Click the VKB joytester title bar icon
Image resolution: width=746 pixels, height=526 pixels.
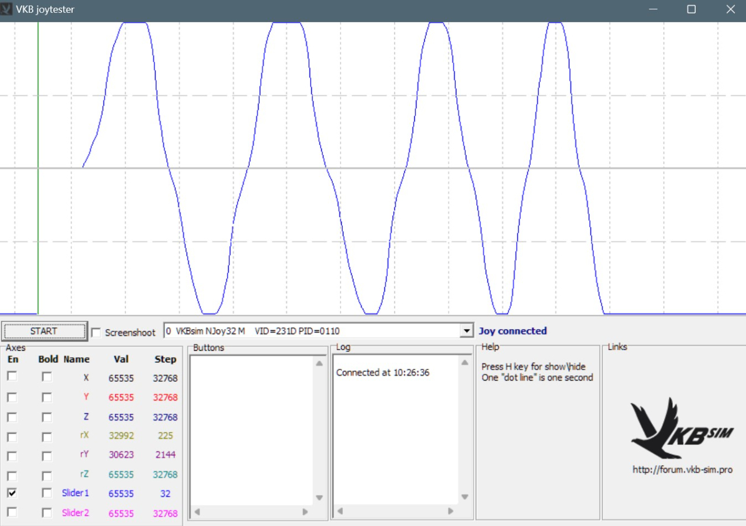[7, 9]
